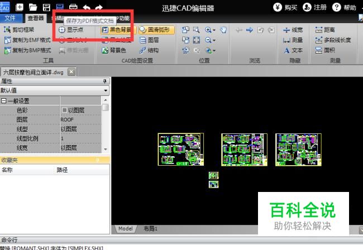Viewport: 363px width, 250px height.
Task: Click the 购买 purchase button
Action: point(285,8)
